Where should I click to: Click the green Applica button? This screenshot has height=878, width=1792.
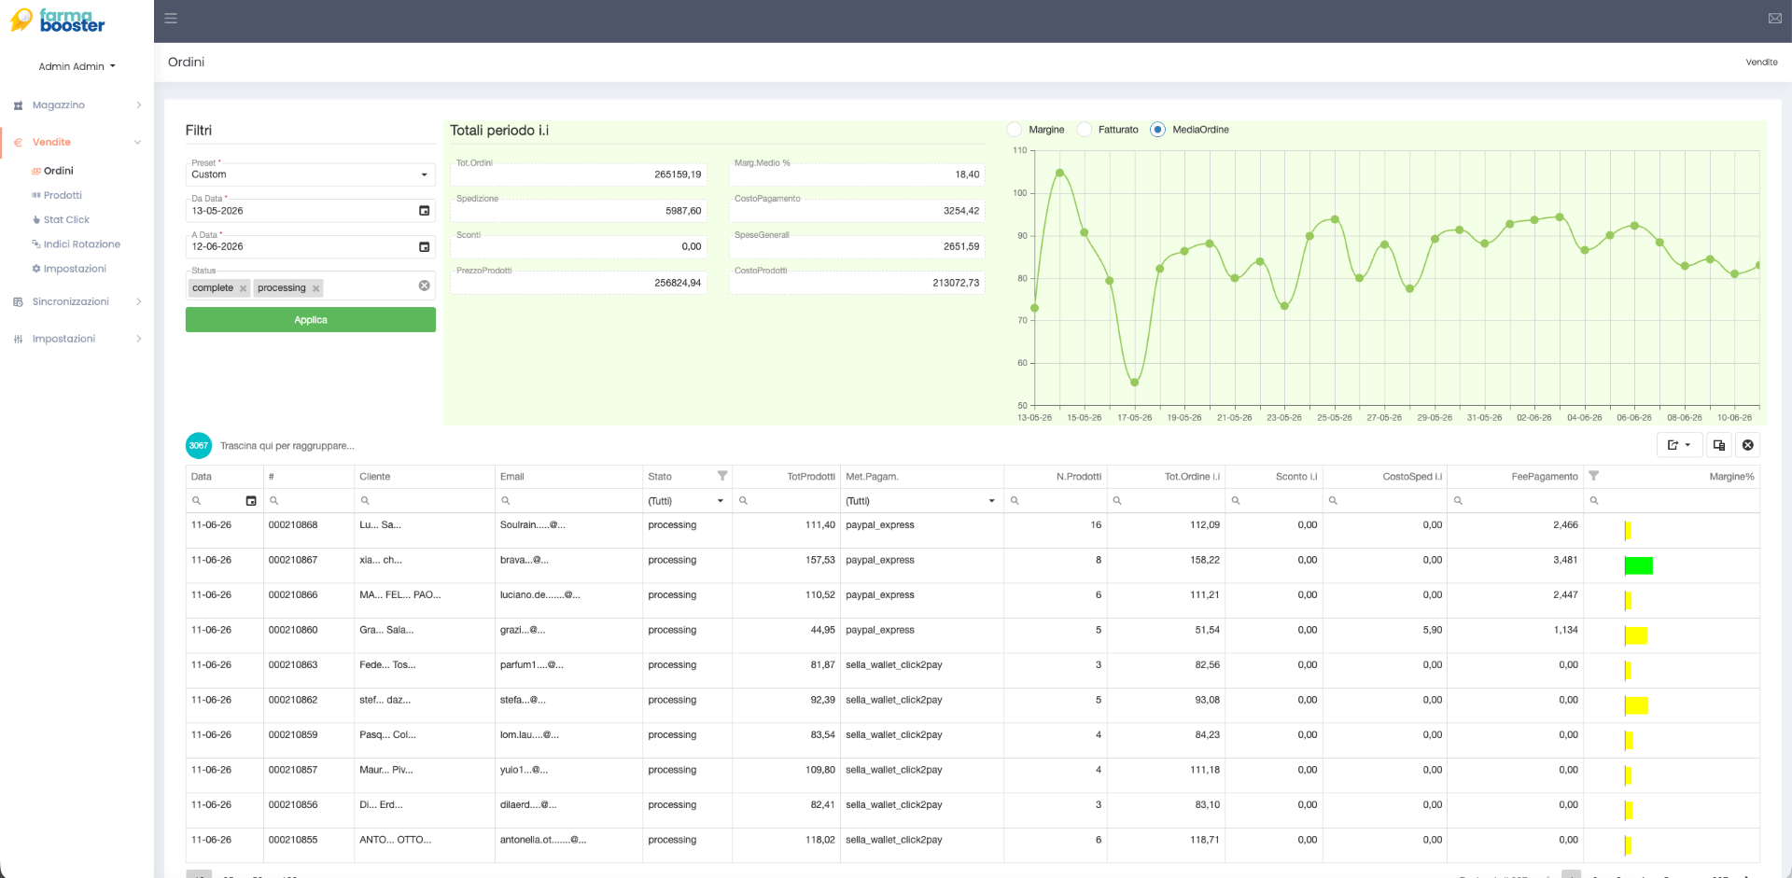tap(310, 320)
